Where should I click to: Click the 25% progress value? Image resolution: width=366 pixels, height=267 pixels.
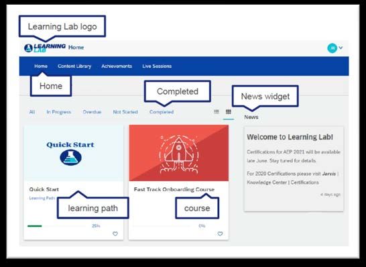(x=96, y=226)
